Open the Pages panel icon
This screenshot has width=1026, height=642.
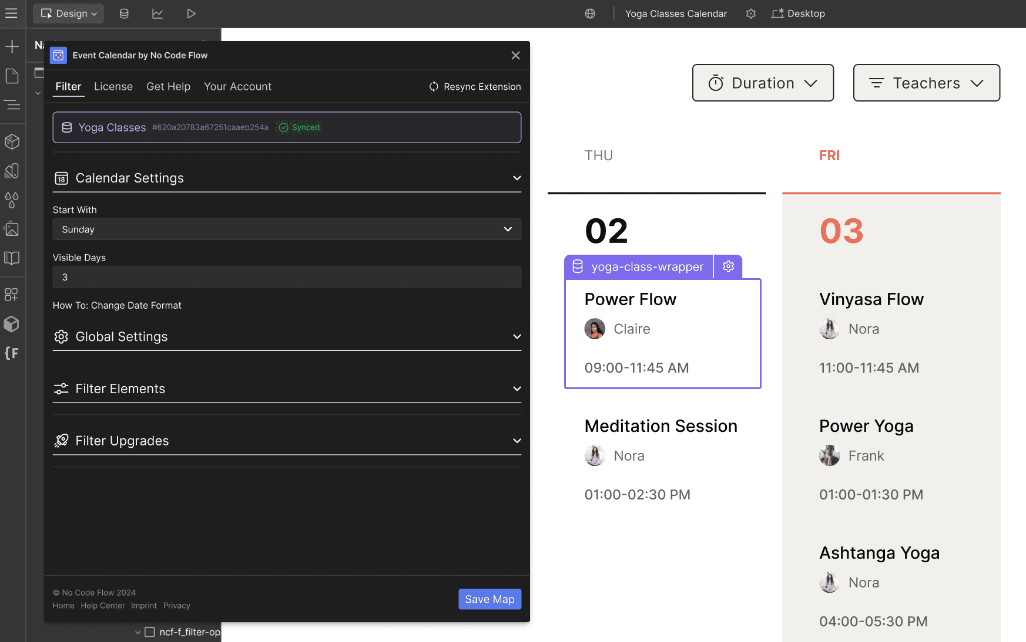point(12,76)
